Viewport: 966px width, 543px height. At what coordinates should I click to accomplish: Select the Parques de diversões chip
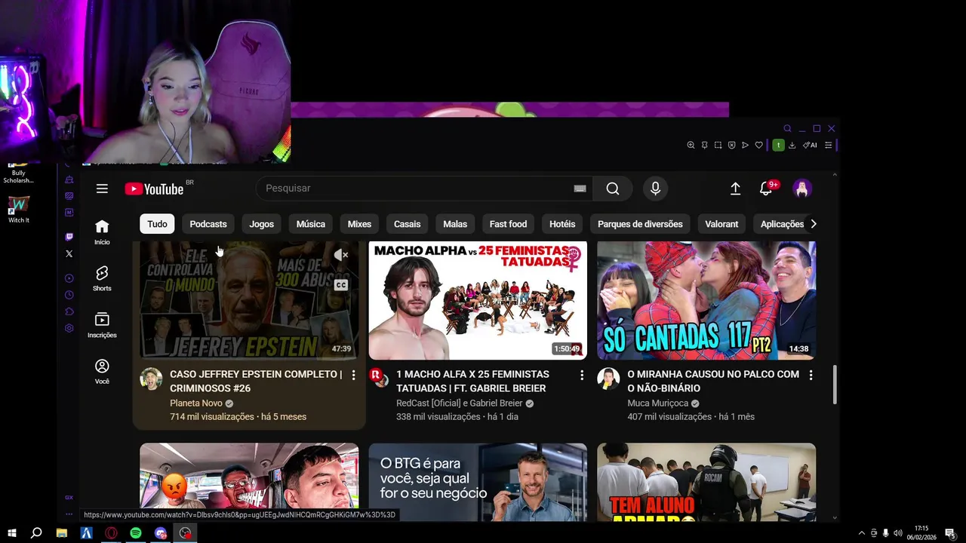click(640, 224)
